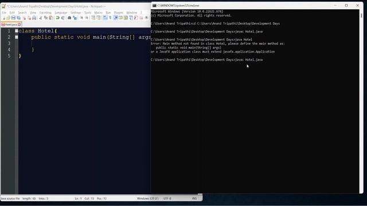
Task: Click the Close document toolbar icon
Action: coord(24,18)
